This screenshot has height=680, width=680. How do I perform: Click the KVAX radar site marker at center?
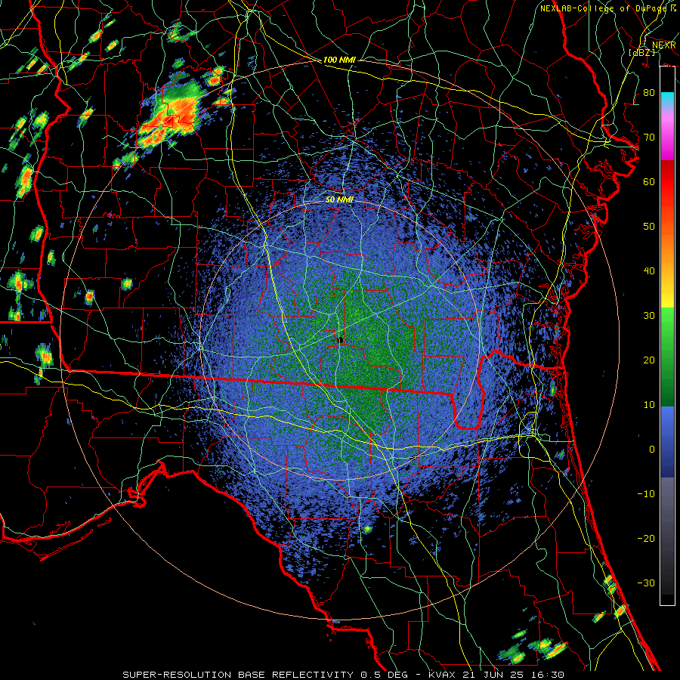click(341, 340)
